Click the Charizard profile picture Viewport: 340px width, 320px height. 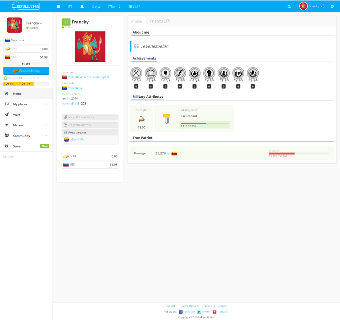(90, 47)
